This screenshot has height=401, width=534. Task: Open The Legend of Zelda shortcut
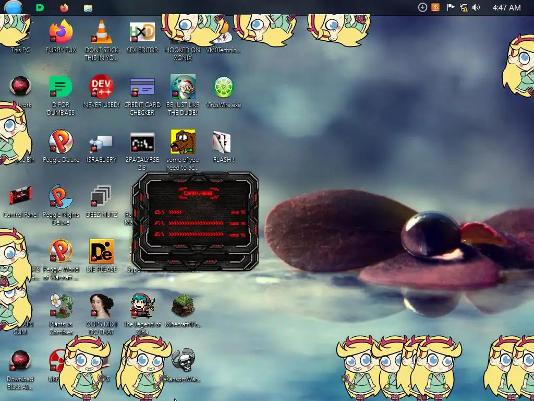pyautogui.click(x=142, y=314)
